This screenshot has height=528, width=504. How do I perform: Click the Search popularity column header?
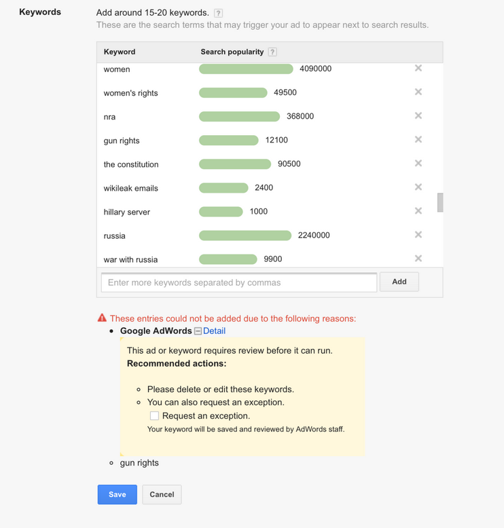point(232,52)
